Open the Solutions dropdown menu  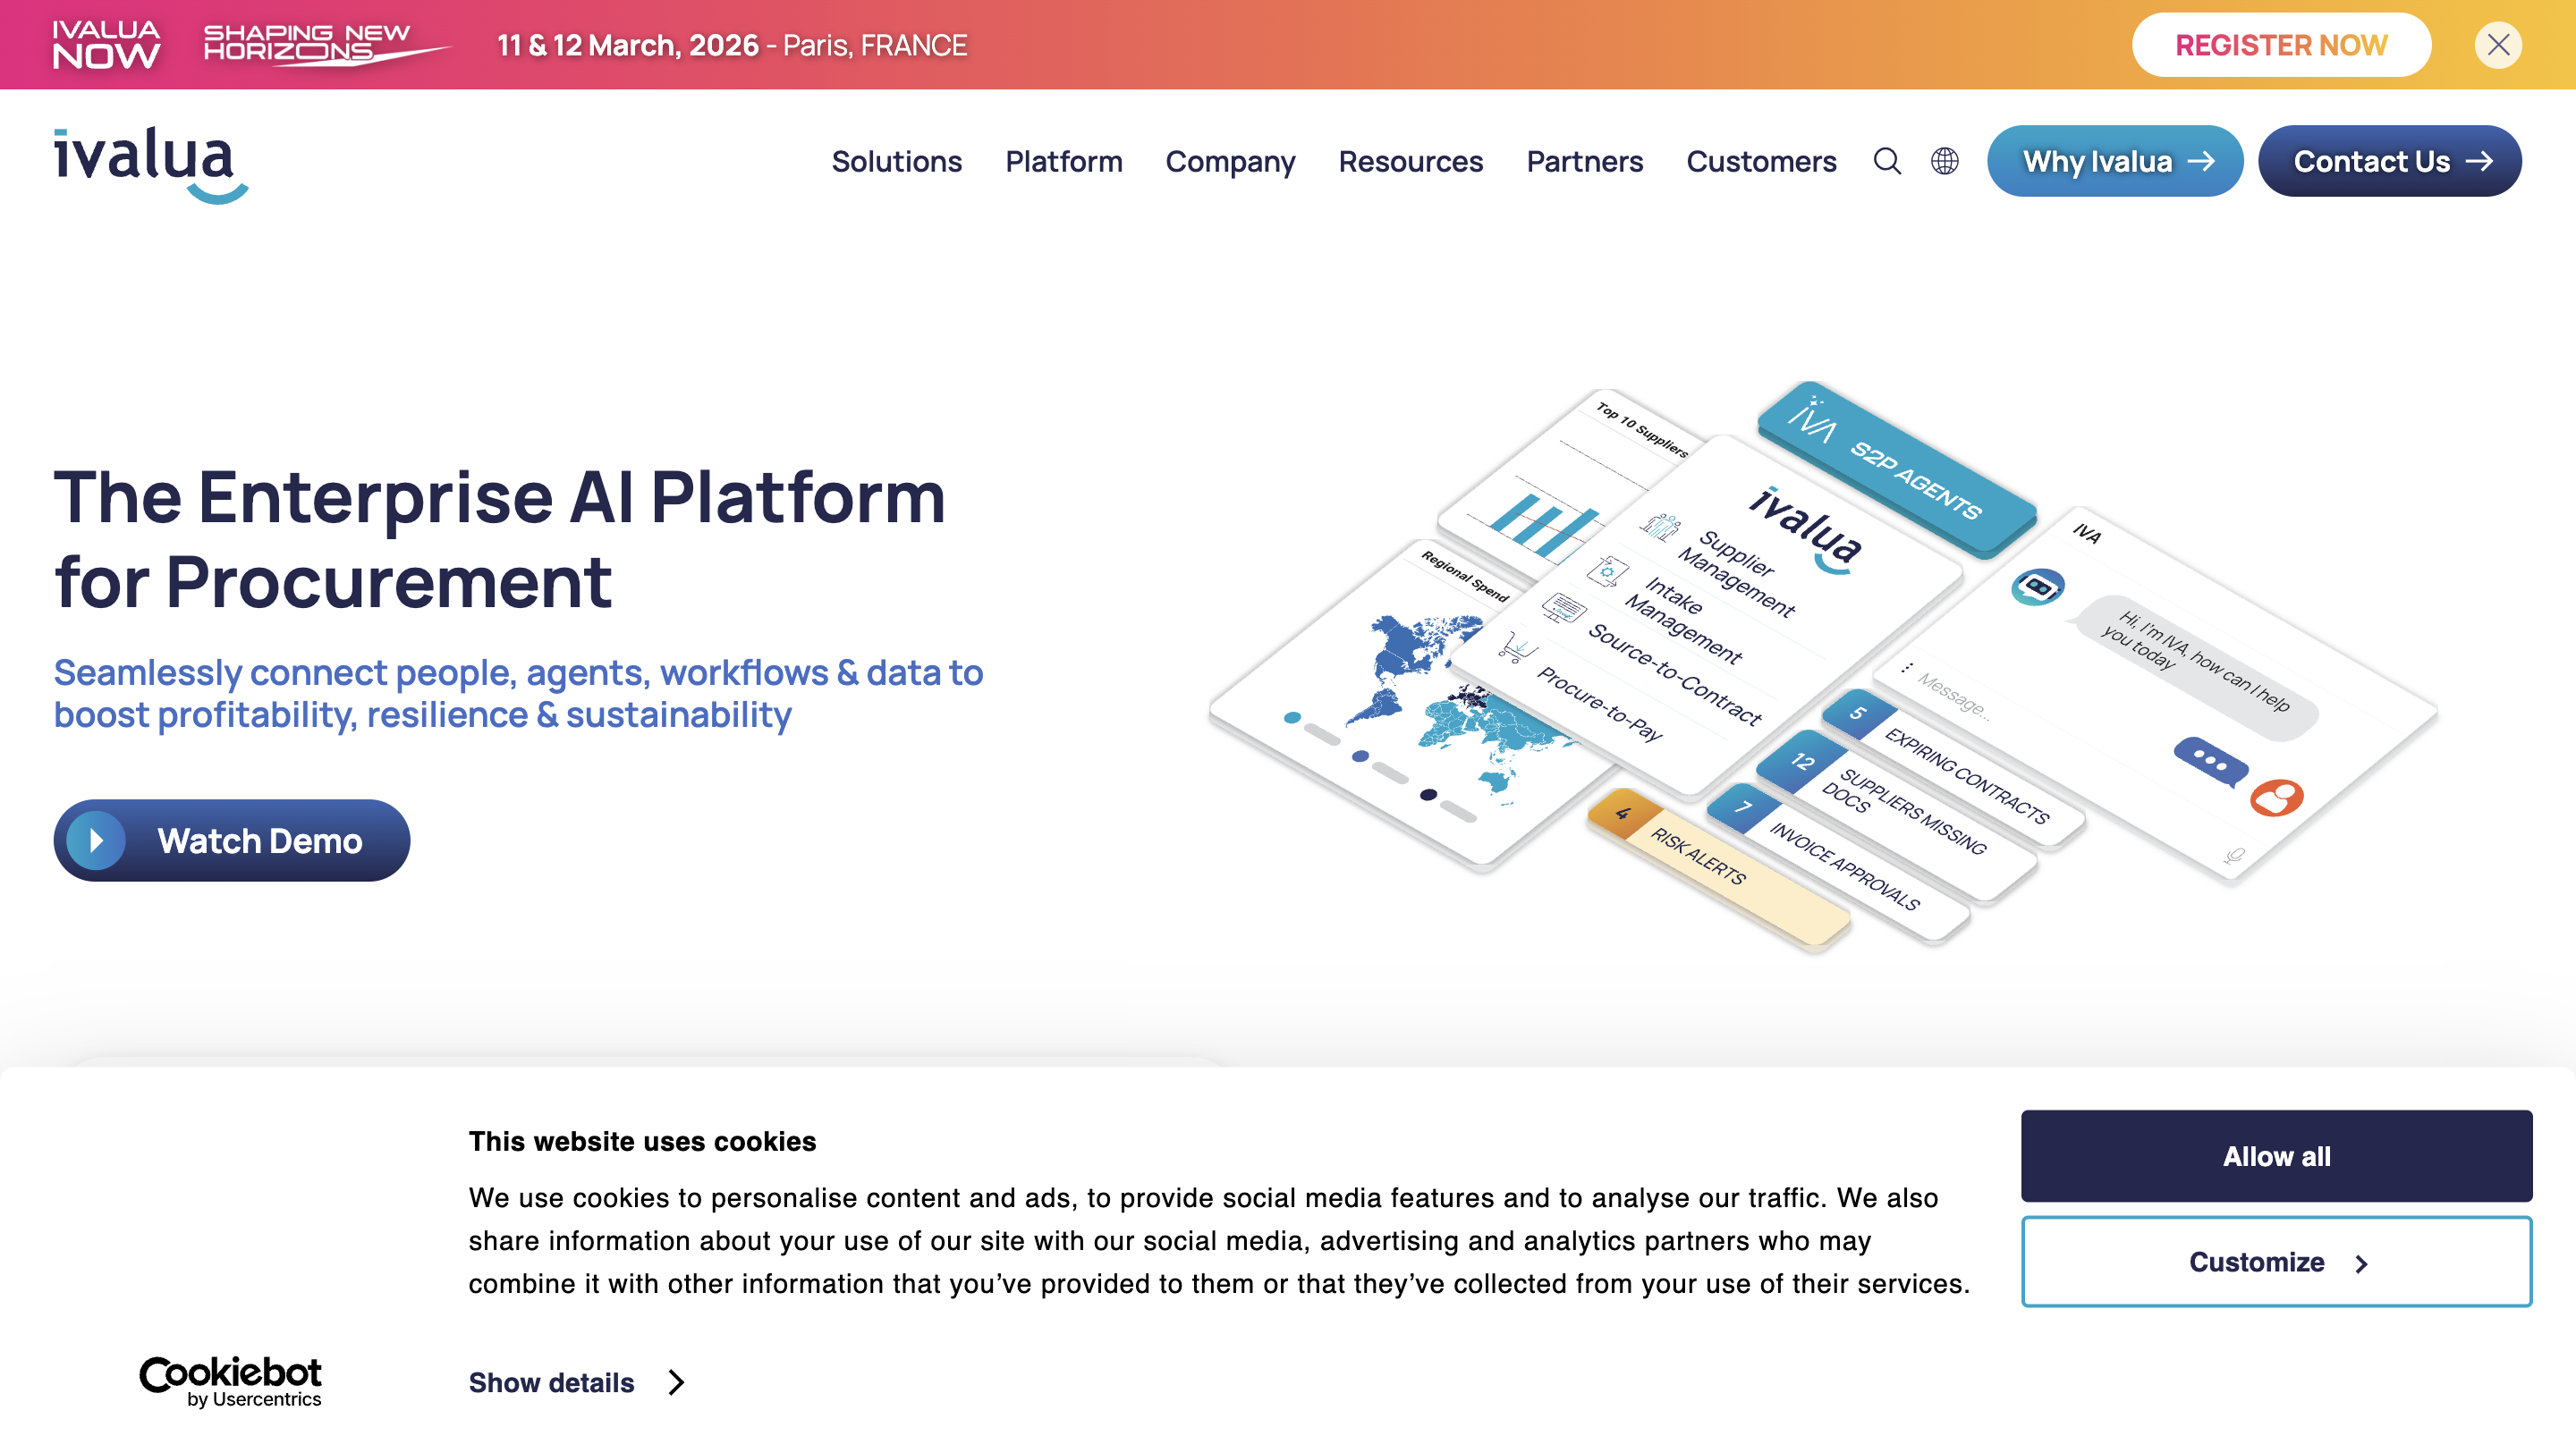coord(897,161)
